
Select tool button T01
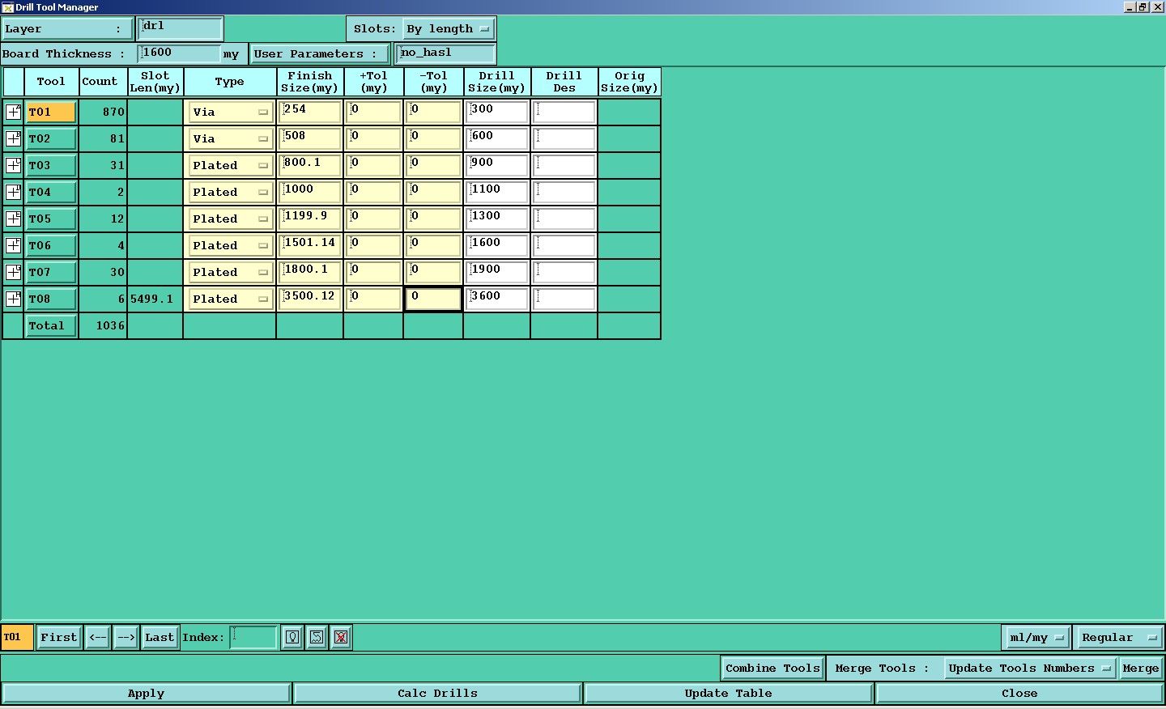click(x=51, y=112)
